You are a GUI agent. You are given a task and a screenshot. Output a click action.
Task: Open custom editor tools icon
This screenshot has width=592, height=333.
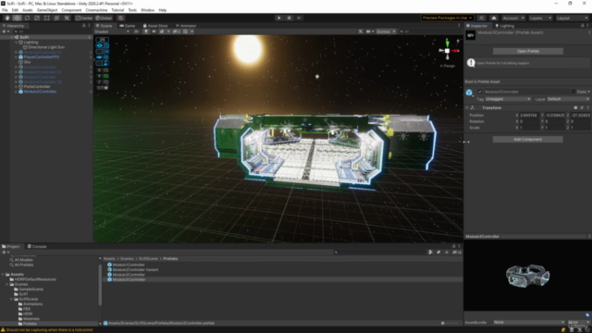67,18
